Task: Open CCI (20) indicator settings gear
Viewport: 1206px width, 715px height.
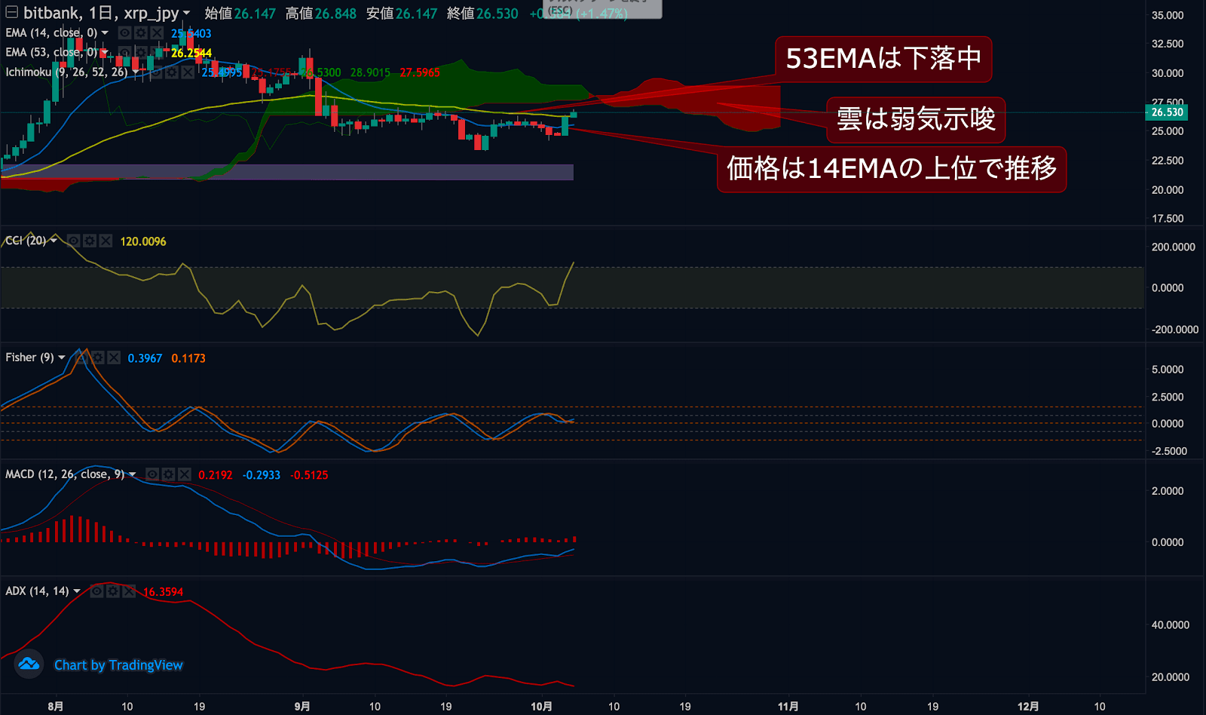Action: pyautogui.click(x=90, y=241)
